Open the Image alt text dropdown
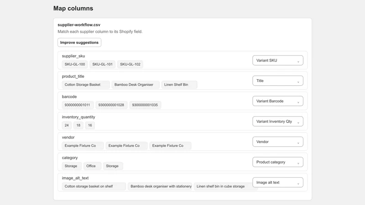The width and height of the screenshot is (365, 205). (x=278, y=183)
